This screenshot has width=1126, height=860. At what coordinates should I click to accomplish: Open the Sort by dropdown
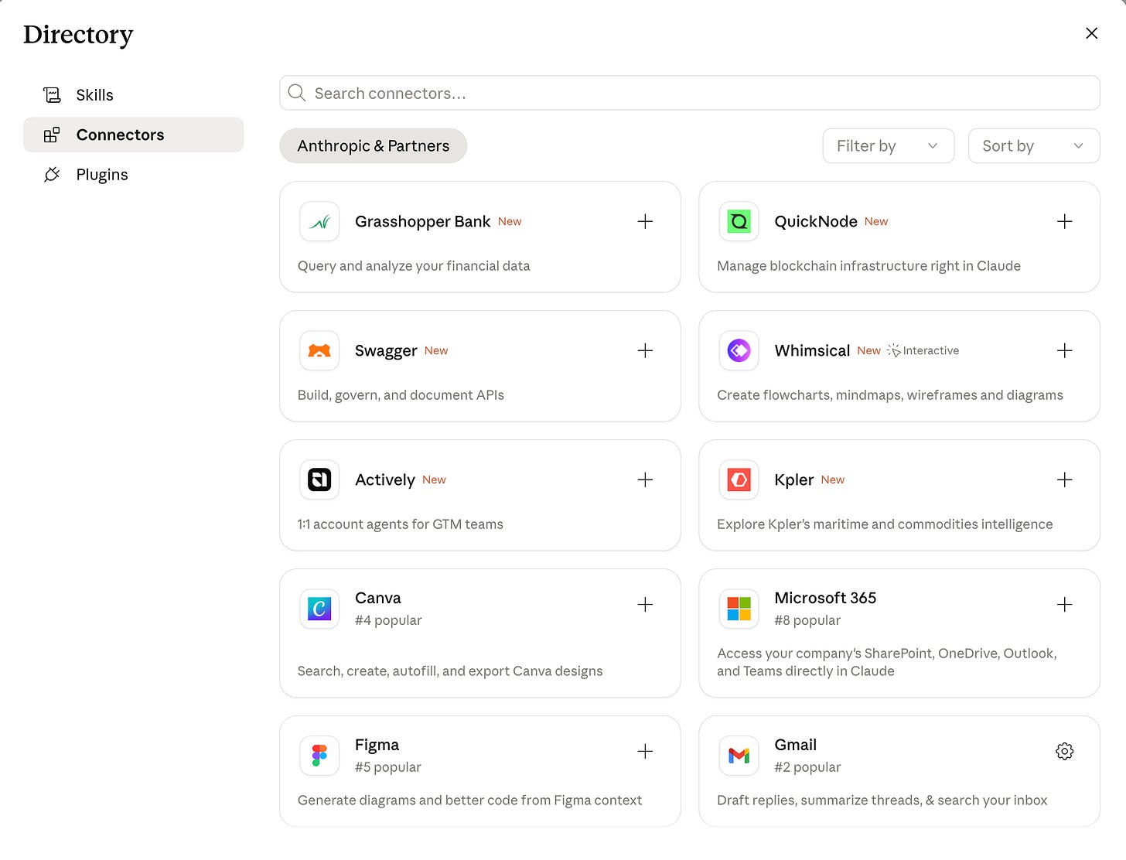pos(1033,146)
